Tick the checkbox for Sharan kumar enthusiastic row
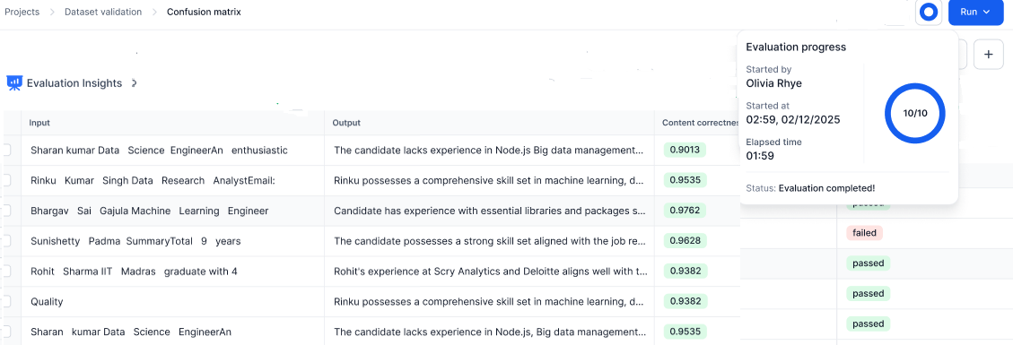 click(x=5, y=150)
